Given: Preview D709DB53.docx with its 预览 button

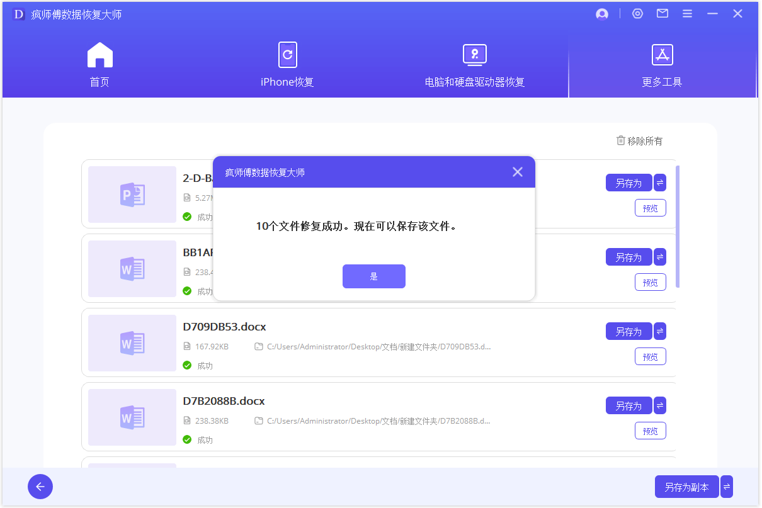Looking at the screenshot, I should [651, 357].
